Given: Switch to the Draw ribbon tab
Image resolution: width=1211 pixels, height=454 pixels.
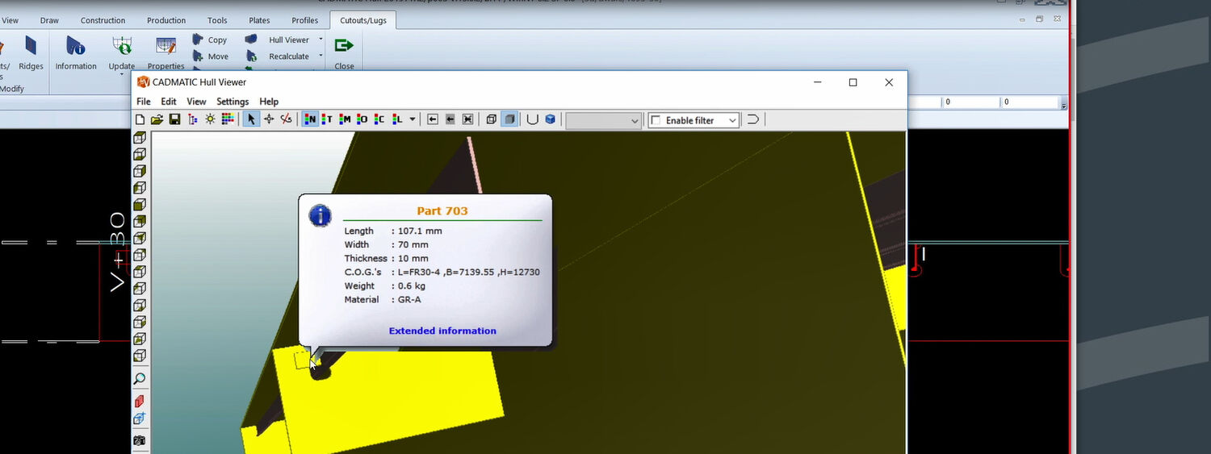Looking at the screenshot, I should [49, 20].
